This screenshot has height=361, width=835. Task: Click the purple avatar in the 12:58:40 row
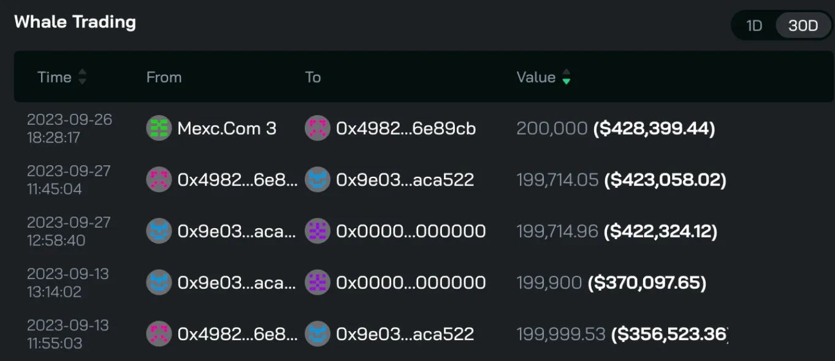[x=318, y=231]
